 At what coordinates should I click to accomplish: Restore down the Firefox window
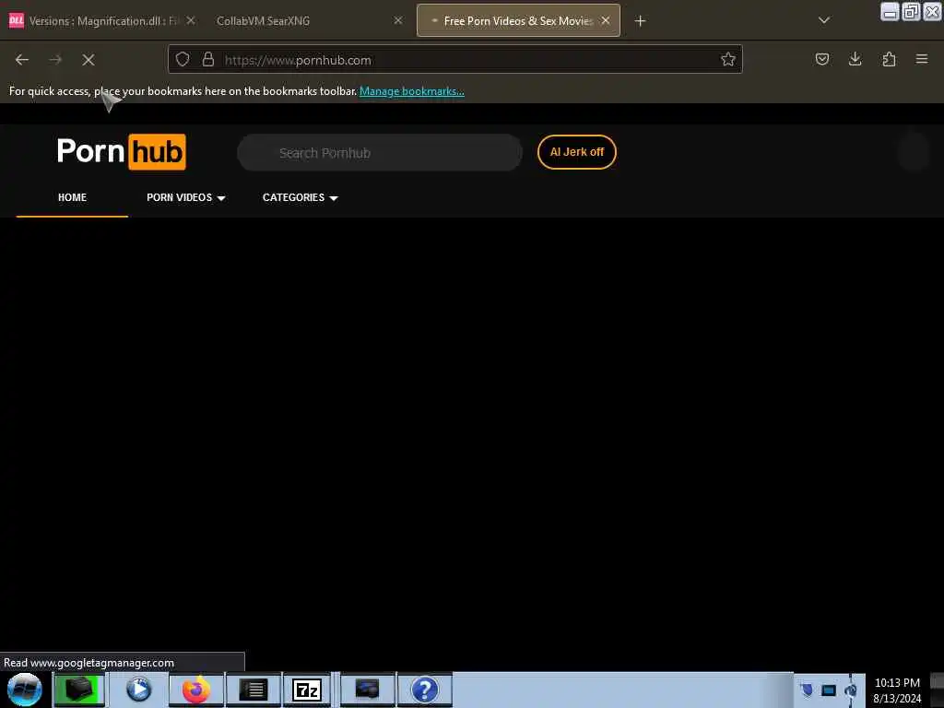[x=911, y=11]
